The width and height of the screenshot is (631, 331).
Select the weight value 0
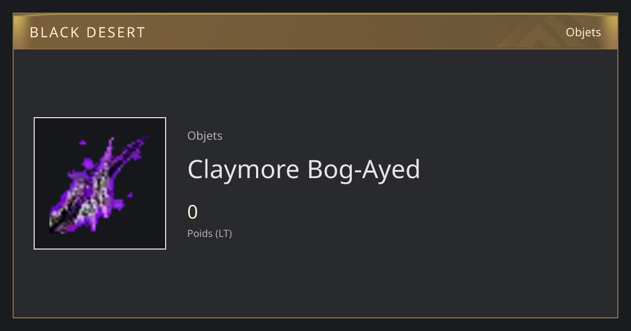pyautogui.click(x=192, y=212)
